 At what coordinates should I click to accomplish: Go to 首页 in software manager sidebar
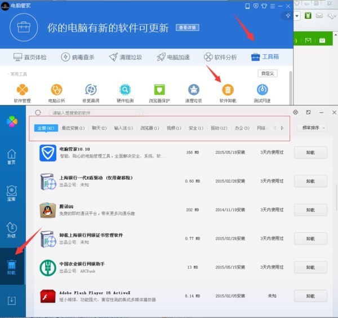click(12, 157)
